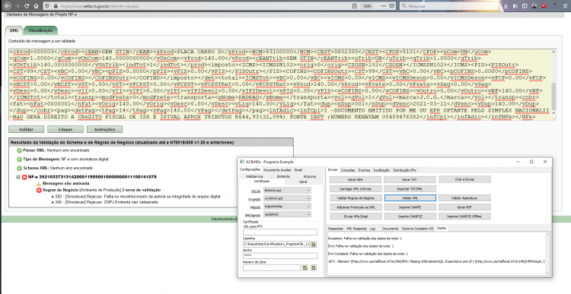Collapse the NF-e 3521033 validation tree node
This screenshot has height=294, width=571.
(18, 177)
